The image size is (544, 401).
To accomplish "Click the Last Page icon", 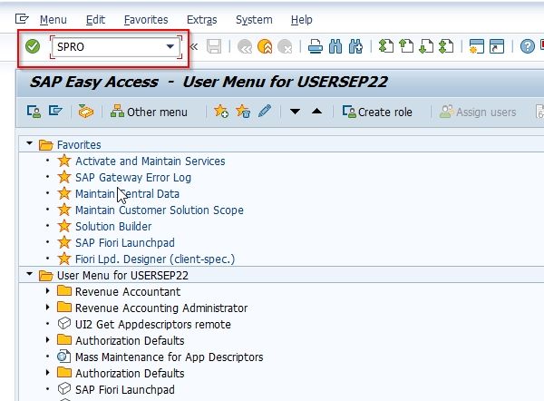I will pyautogui.click(x=446, y=46).
